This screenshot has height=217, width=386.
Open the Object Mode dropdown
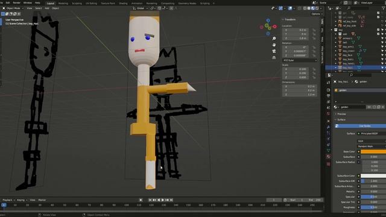pos(13,8)
